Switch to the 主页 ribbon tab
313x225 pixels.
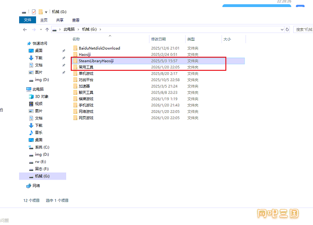click(44, 20)
